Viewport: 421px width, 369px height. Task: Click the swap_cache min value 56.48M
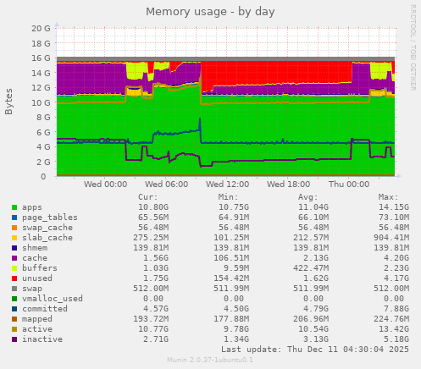(234, 228)
